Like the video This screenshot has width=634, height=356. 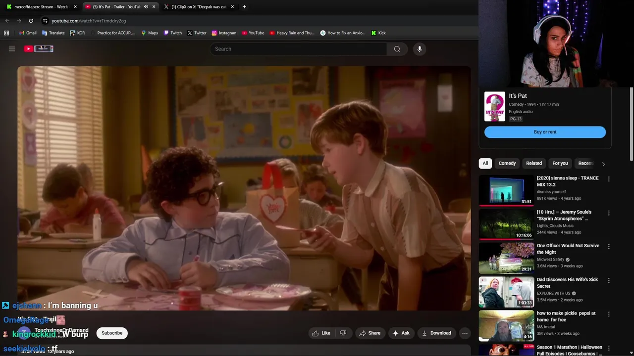click(x=321, y=333)
